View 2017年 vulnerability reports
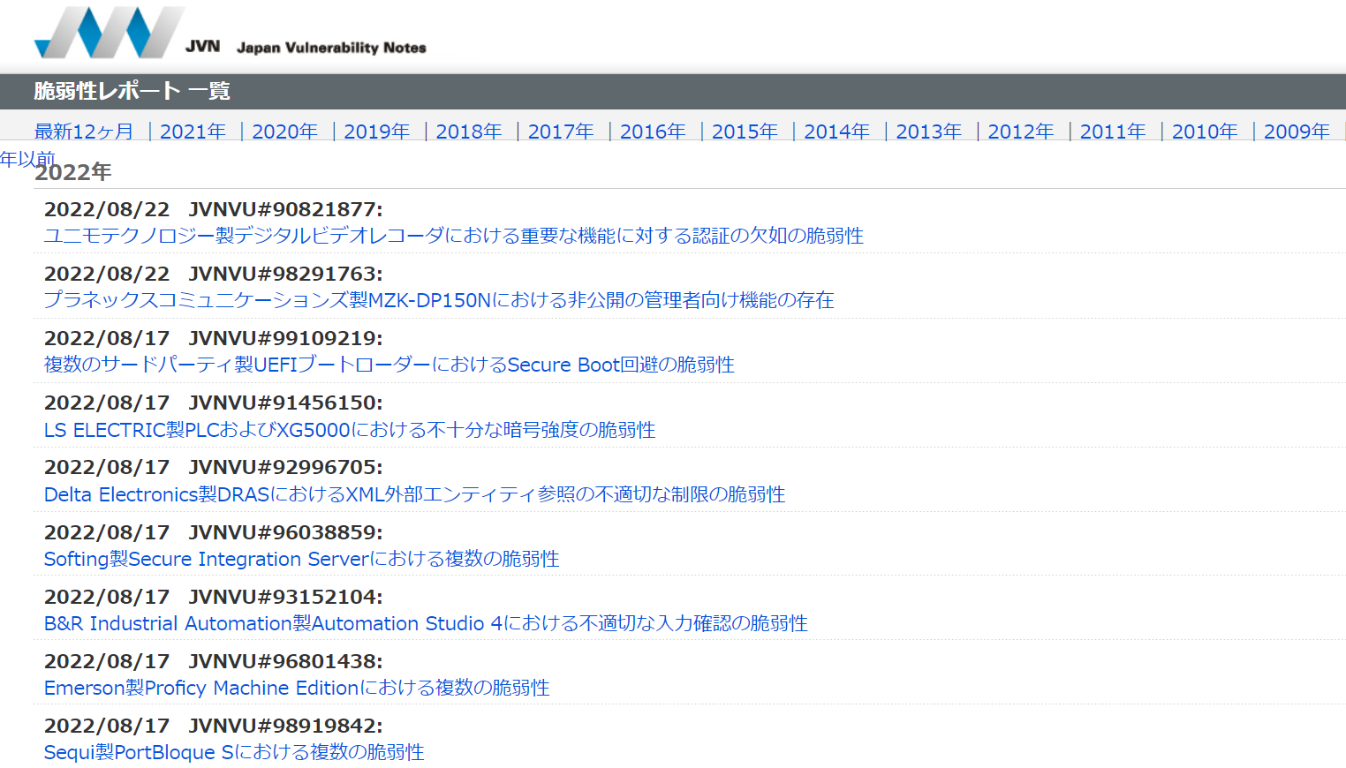 tap(560, 132)
